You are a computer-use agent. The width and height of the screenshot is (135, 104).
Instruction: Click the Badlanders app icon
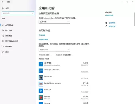[x=41, y=77]
